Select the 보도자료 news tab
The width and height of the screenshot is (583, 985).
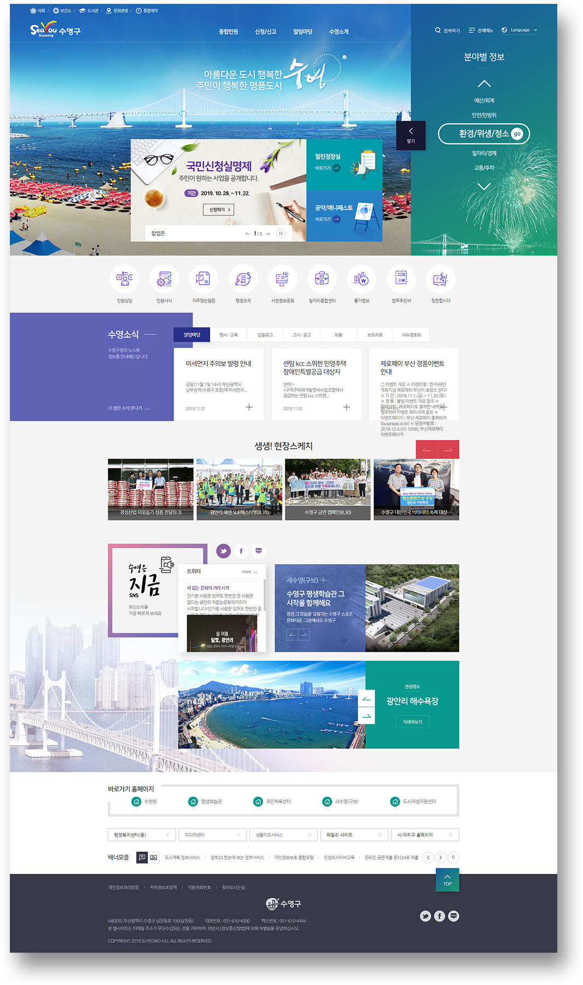(375, 335)
